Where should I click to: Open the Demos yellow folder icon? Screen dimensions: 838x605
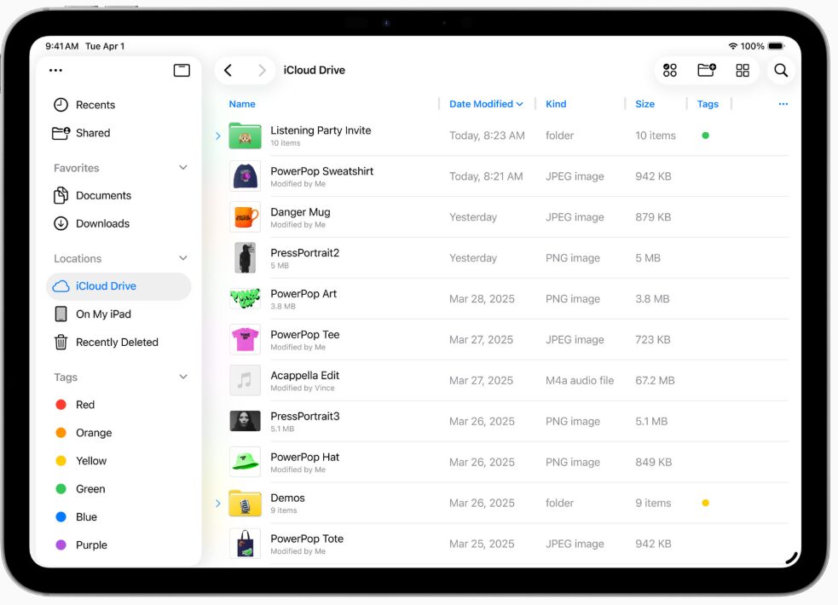(245, 503)
